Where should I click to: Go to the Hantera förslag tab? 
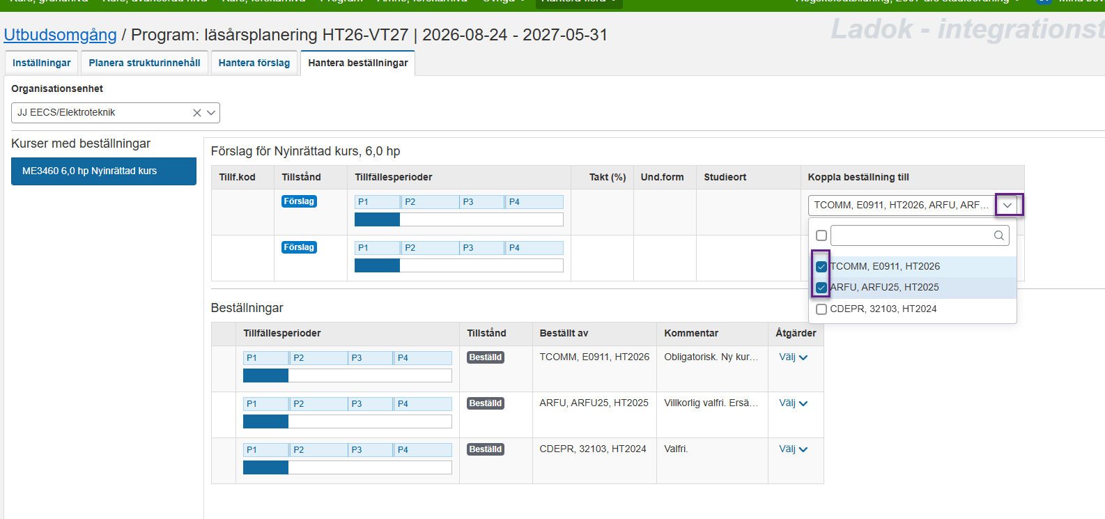click(x=254, y=63)
